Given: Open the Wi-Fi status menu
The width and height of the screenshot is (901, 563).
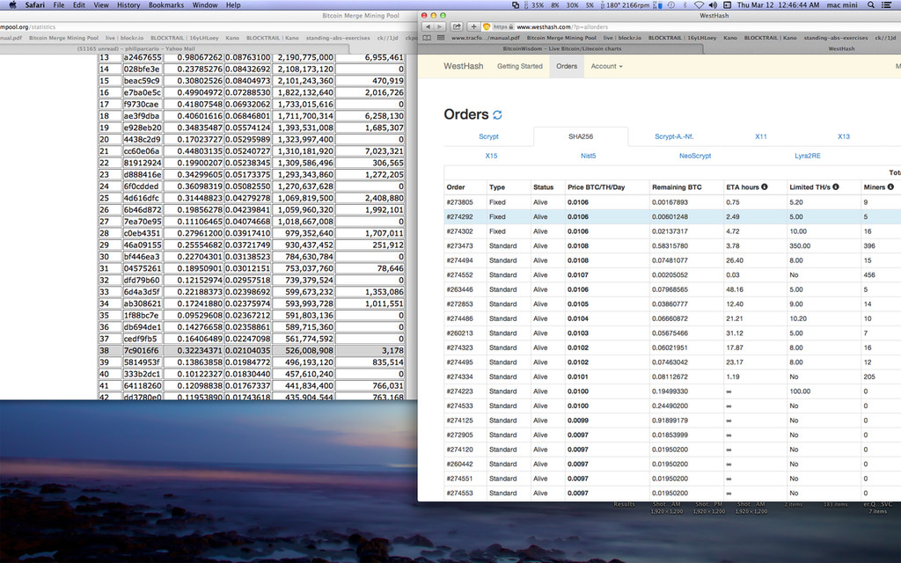Looking at the screenshot, I should coord(699,5).
